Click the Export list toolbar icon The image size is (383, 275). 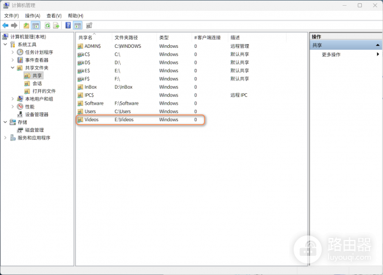56,26
